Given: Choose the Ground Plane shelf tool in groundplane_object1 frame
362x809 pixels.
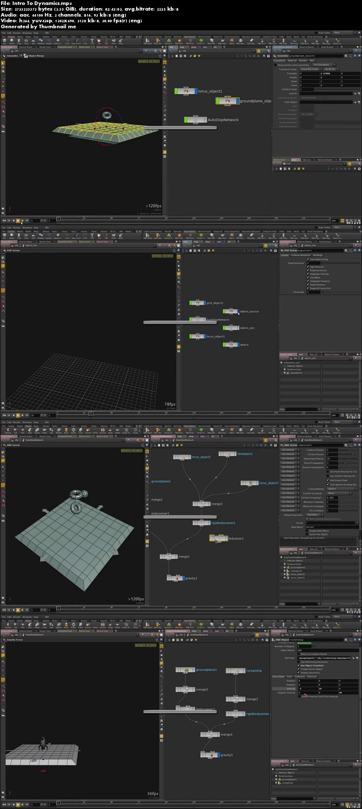Looking at the screenshot, I should pyautogui.click(x=169, y=41).
